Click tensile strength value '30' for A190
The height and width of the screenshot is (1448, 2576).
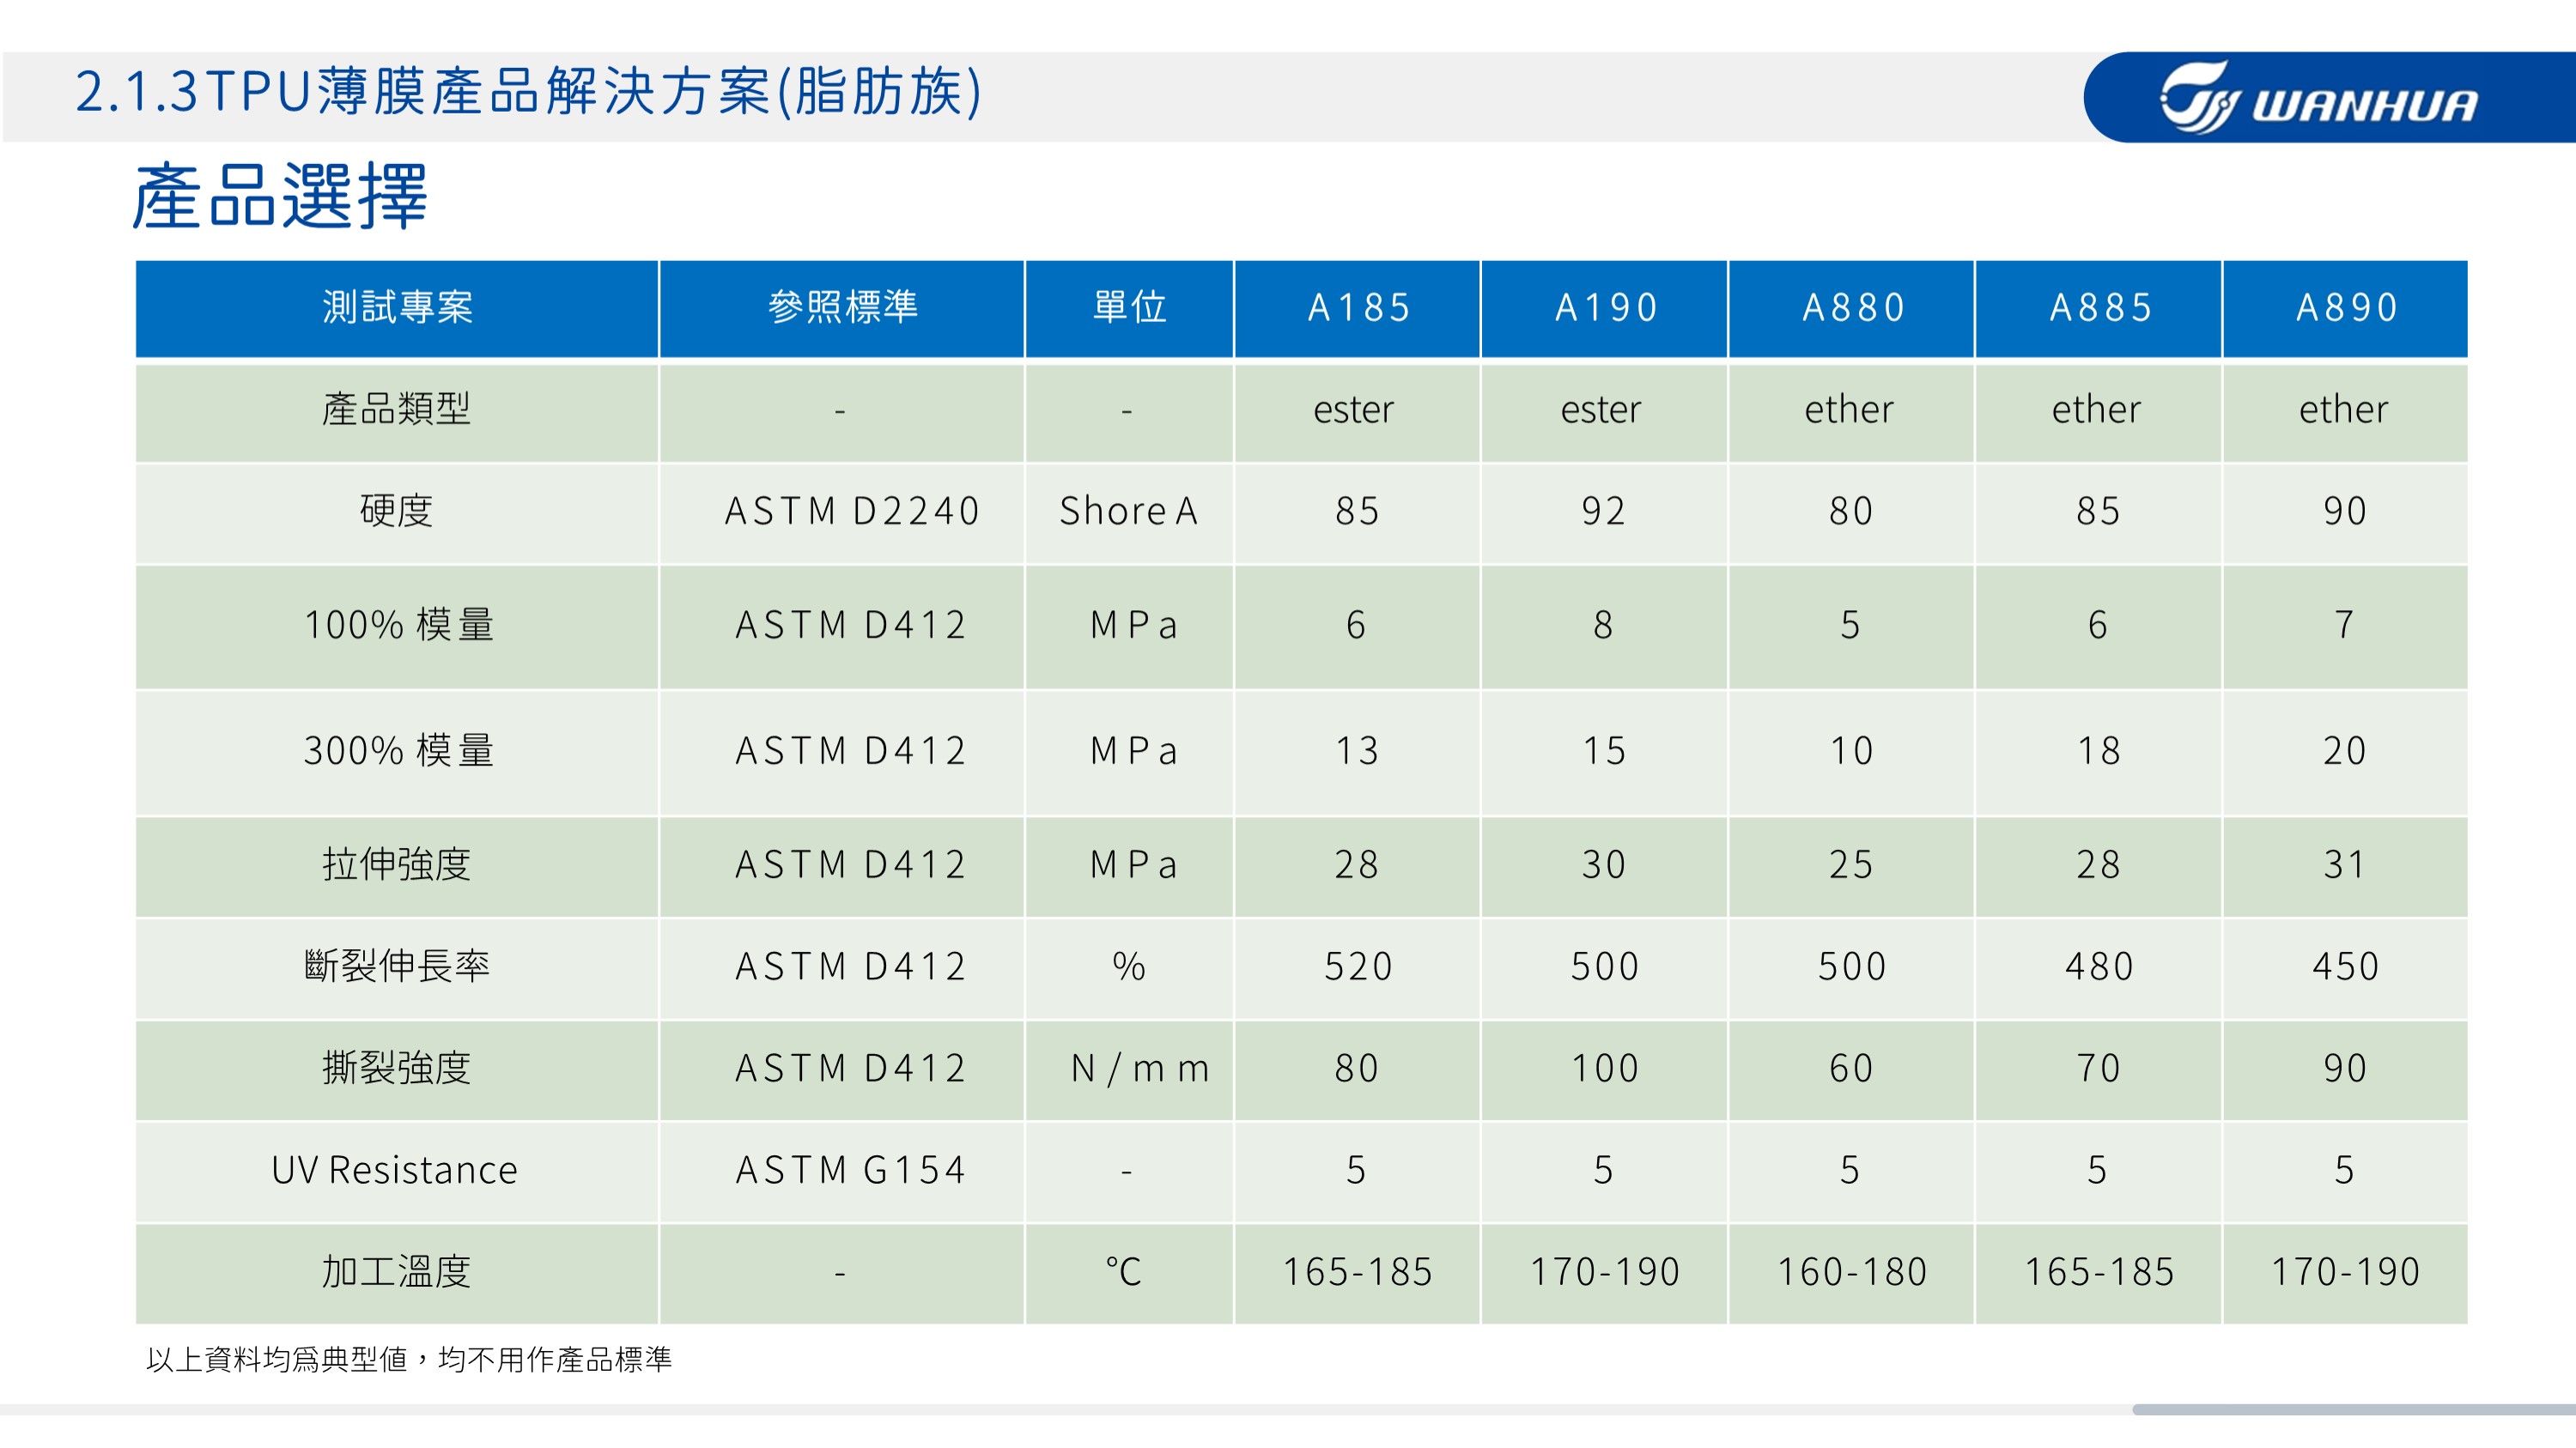1604,865
